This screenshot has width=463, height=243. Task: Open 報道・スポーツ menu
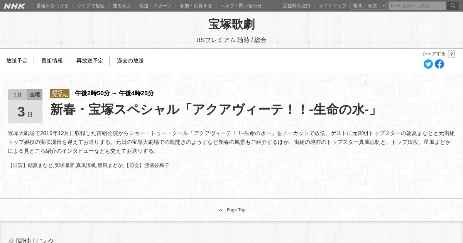pos(155,6)
